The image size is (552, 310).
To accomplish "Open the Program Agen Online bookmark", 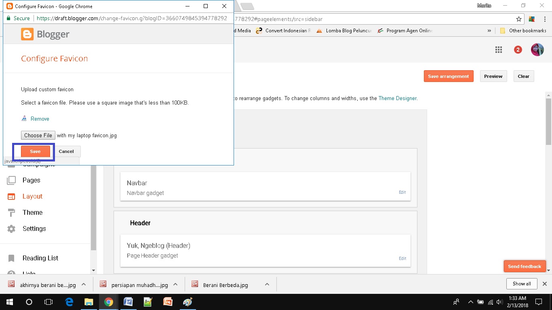I will (x=405, y=31).
